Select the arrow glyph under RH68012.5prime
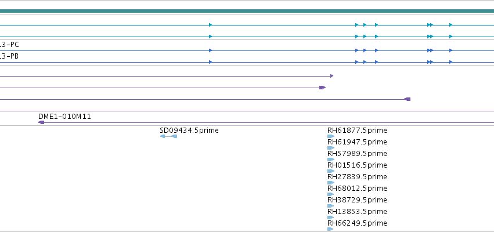494x232 pixels. [x=331, y=194]
